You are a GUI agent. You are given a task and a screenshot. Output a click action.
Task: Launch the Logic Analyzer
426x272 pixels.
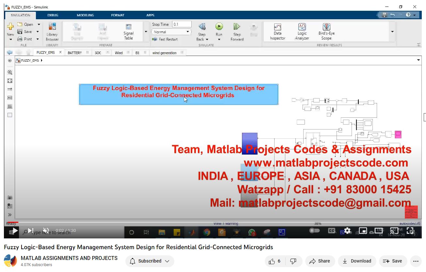coord(302,31)
